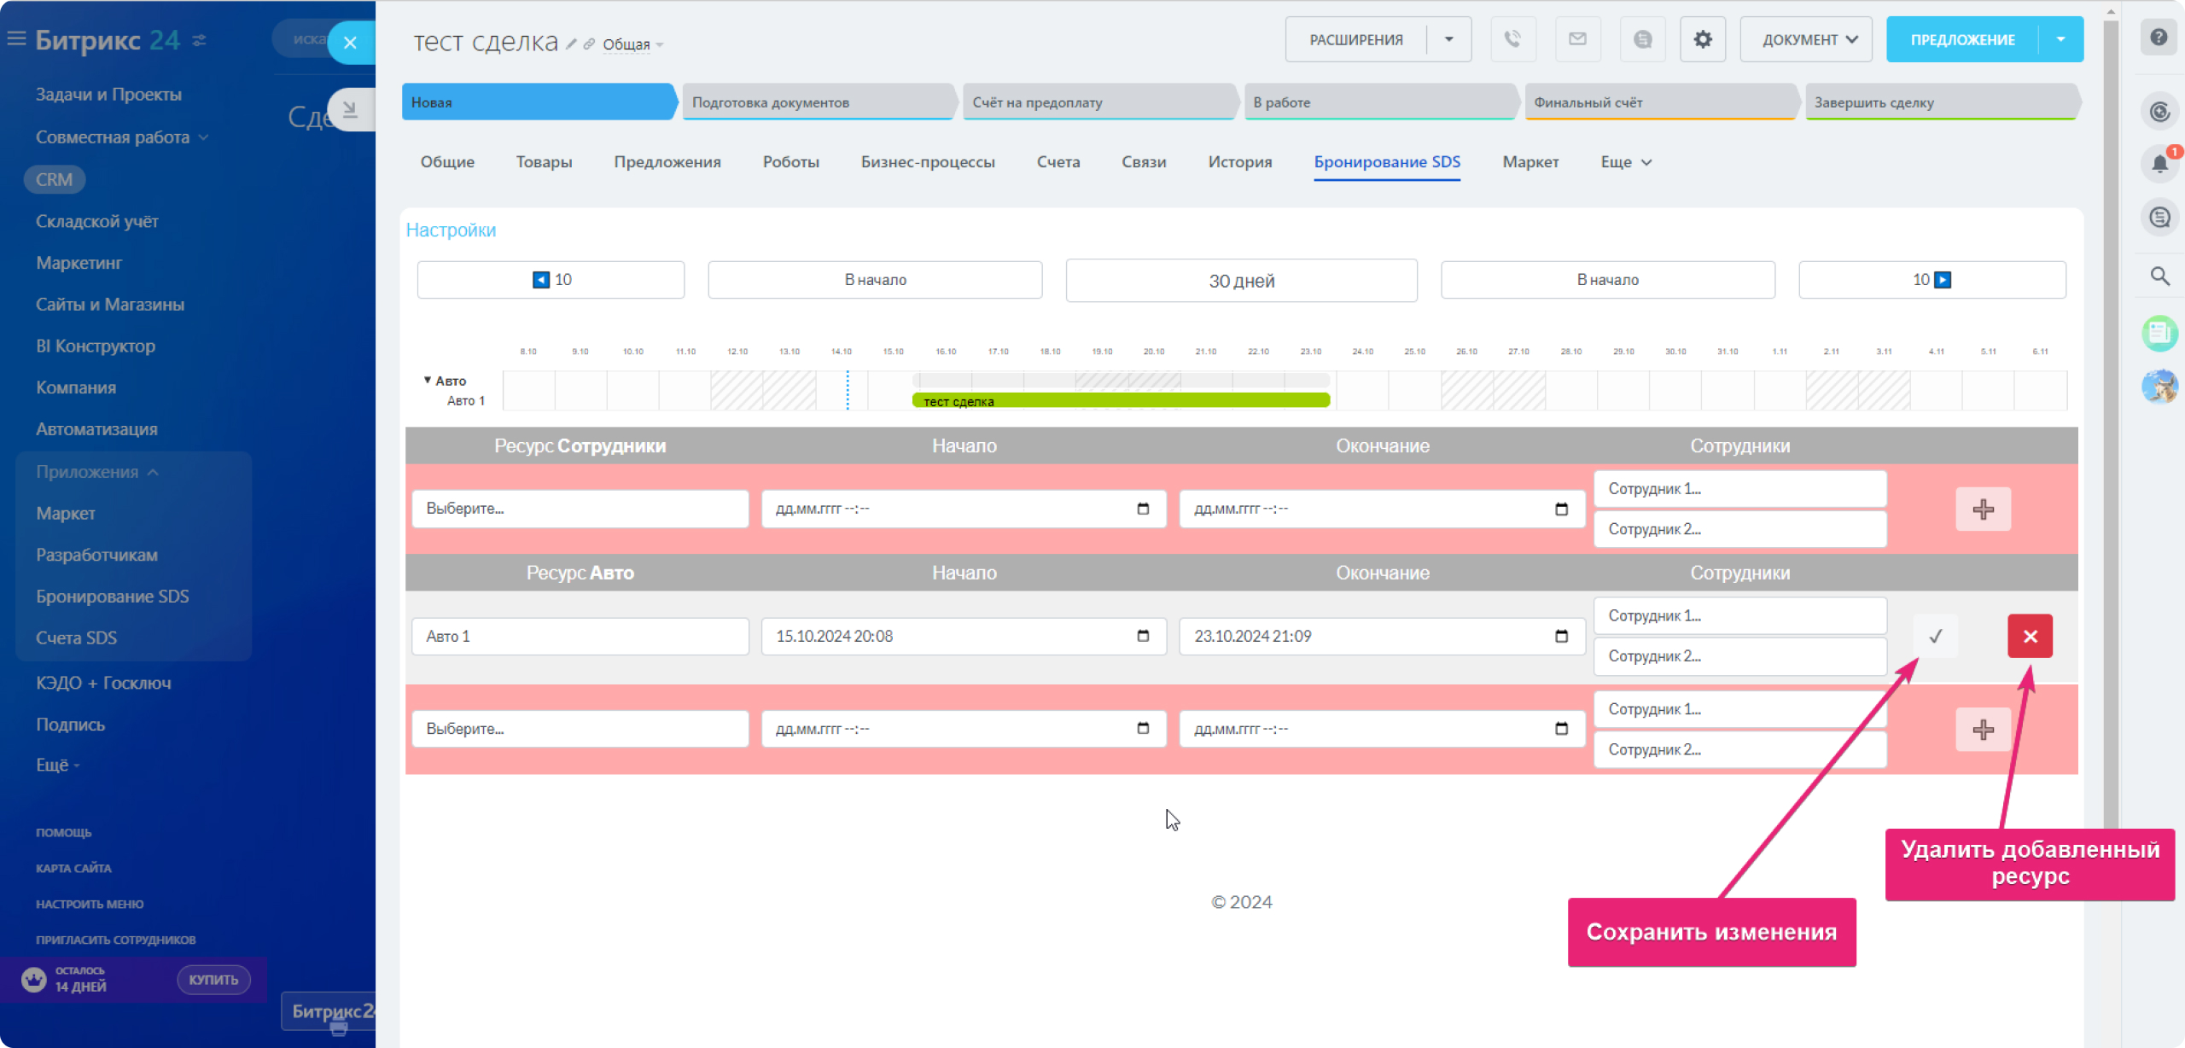Screen dimensions: 2185x1048
Task: Click the green тест сделка timeline bar
Action: [1120, 400]
